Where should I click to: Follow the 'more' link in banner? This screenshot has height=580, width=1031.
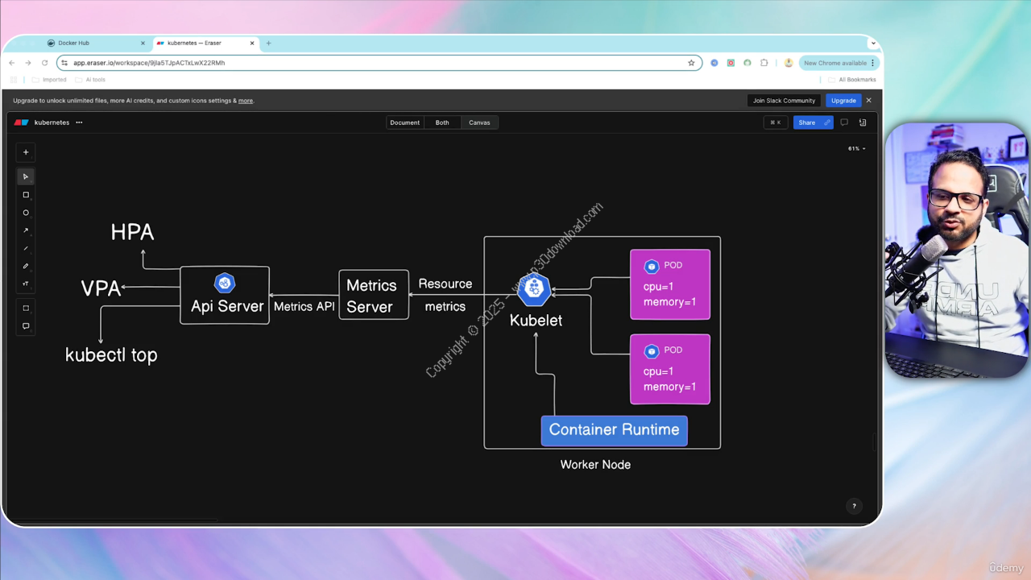pos(246,101)
